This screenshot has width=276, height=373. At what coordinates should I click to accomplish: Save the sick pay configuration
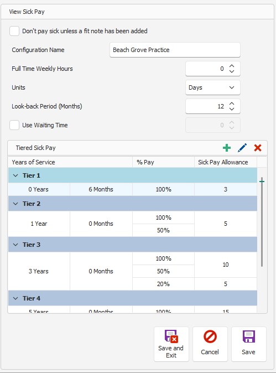249,344
